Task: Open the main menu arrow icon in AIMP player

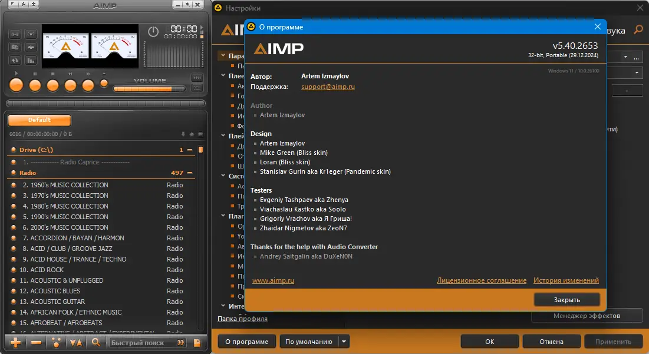Action: tap(13, 5)
